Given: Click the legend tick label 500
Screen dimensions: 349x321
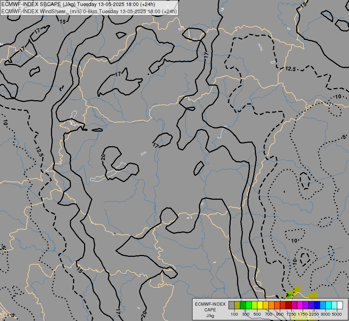Looking at the screenshot, I should click(x=257, y=314).
